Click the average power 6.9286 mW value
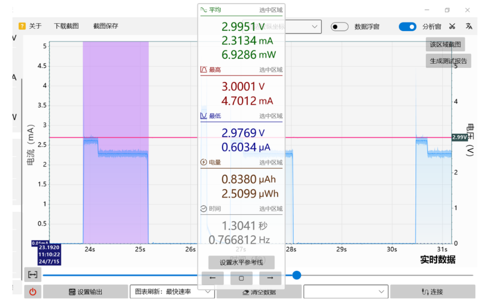Image resolution: width=478 pixels, height=299 pixels. coord(249,55)
